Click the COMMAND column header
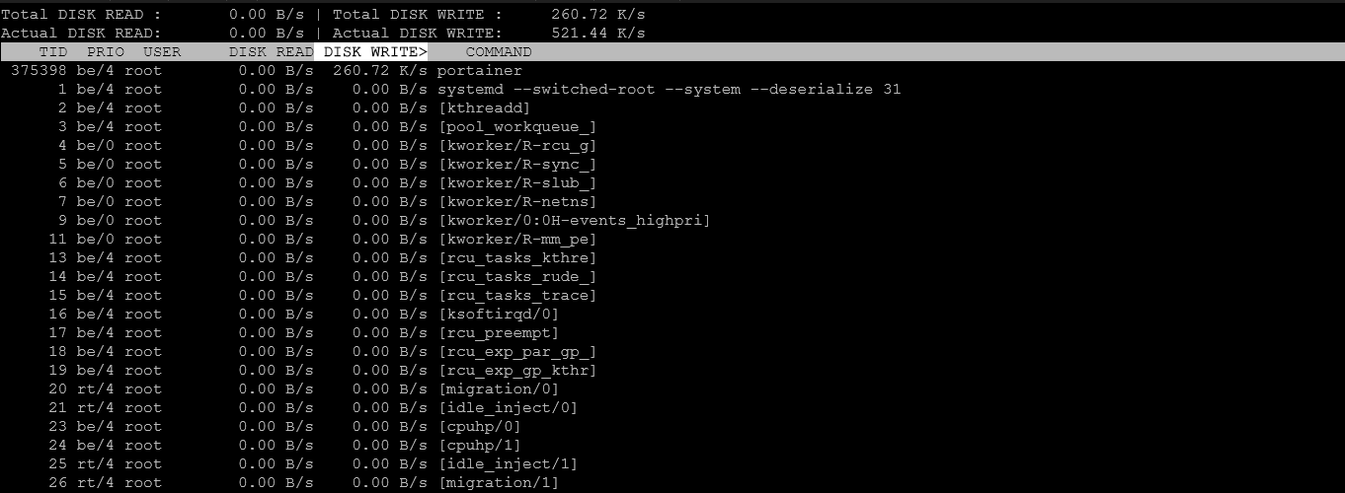Screen dimensions: 1345x493 pyautogui.click(x=499, y=52)
